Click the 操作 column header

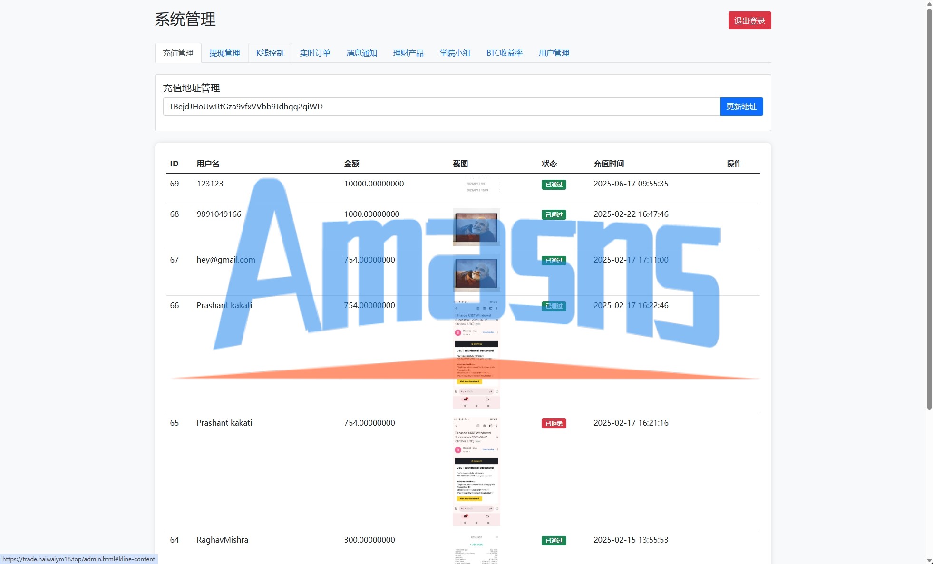click(734, 164)
